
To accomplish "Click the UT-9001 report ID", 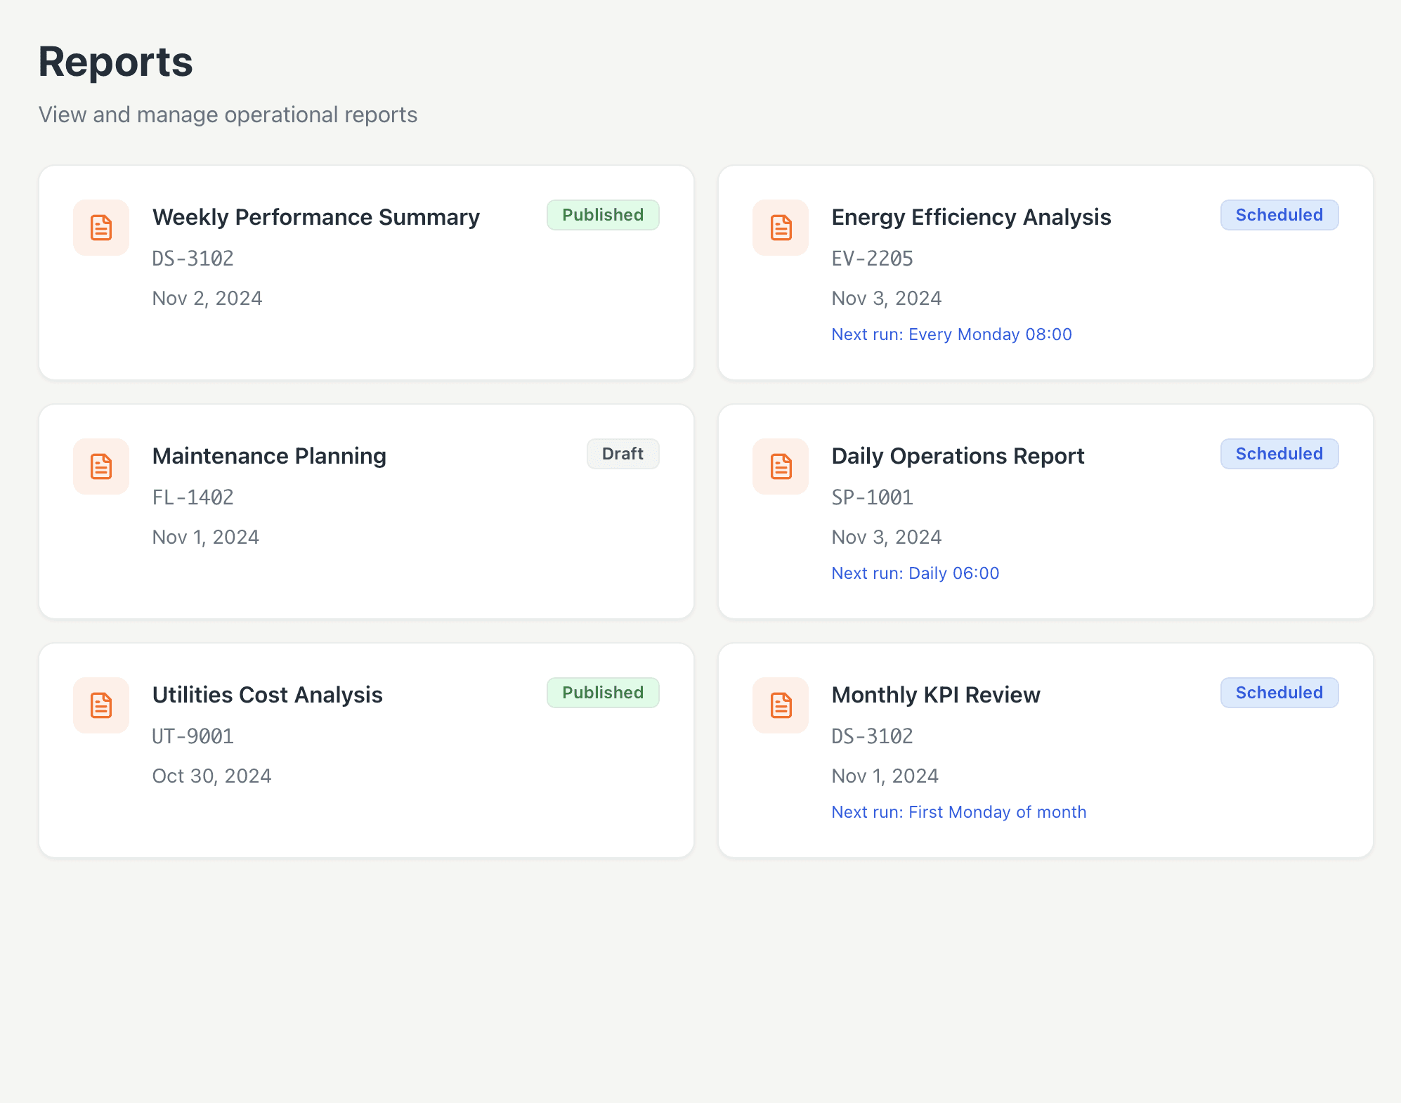I will point(193,736).
